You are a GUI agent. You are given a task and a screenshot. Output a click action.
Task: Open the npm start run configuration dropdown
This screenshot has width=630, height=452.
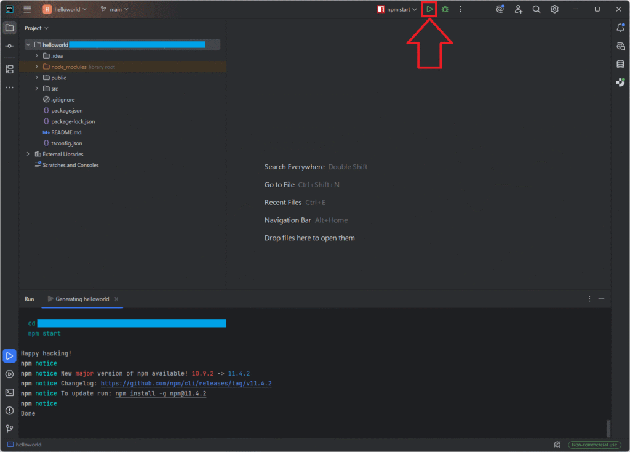[398, 9]
